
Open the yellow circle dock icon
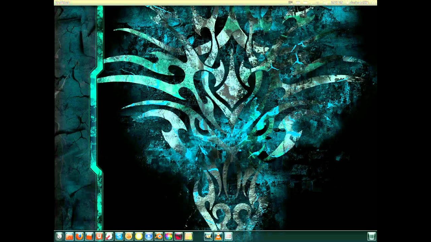tap(139, 236)
